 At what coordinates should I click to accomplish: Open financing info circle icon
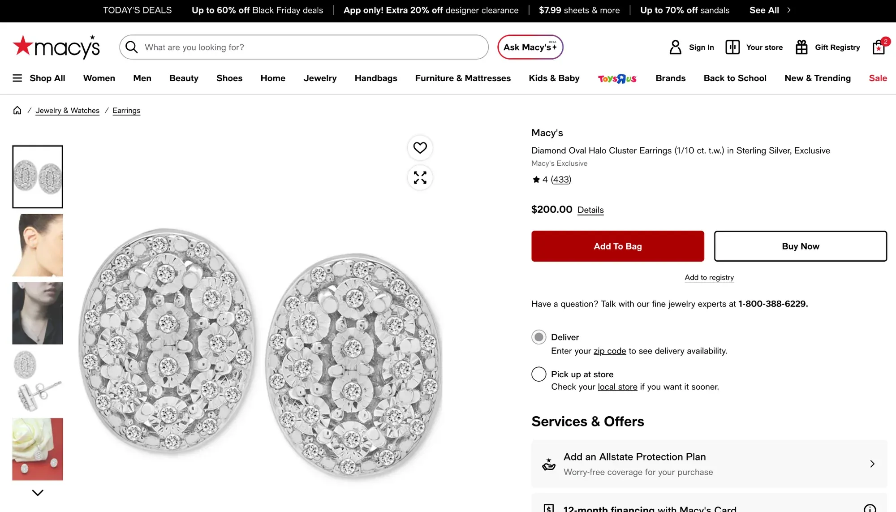click(870, 508)
